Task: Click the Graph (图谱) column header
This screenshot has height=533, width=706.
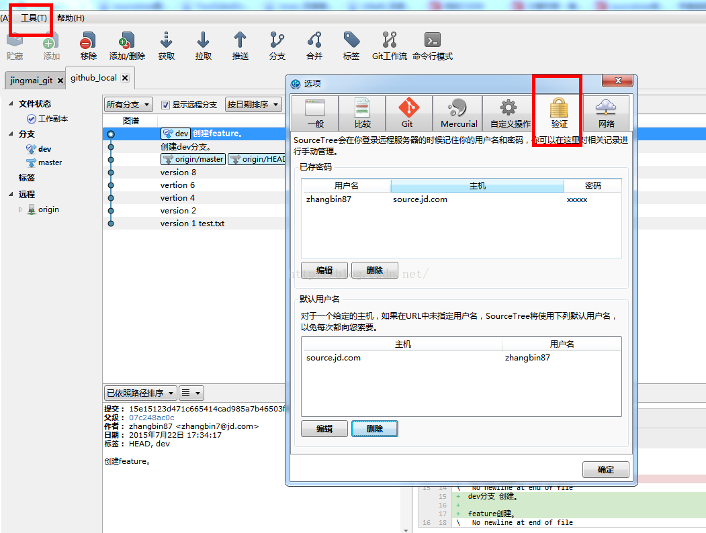Action: tap(130, 121)
